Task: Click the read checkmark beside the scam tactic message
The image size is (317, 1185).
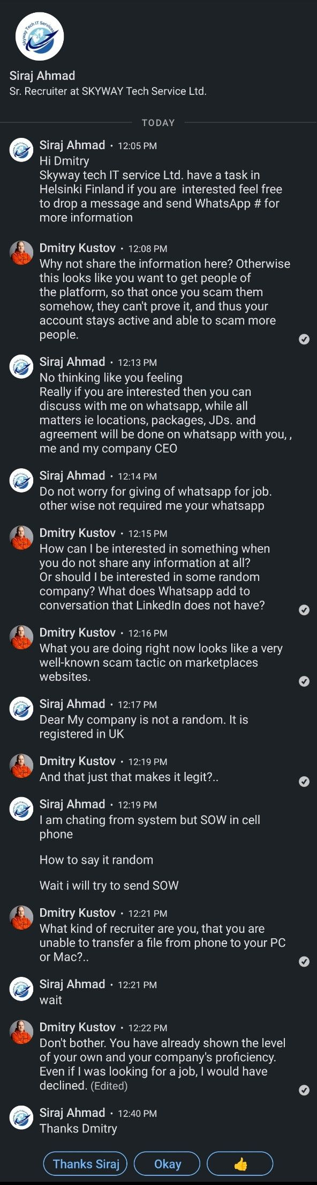Action: (304, 681)
